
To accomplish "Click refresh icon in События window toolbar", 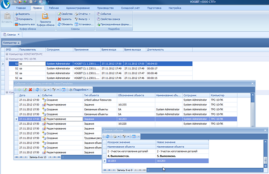I will [37, 89].
